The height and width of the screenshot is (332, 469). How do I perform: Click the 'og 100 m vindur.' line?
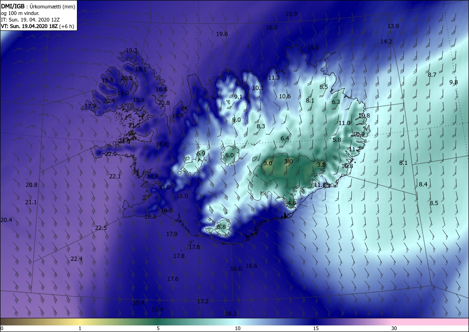click(20, 13)
